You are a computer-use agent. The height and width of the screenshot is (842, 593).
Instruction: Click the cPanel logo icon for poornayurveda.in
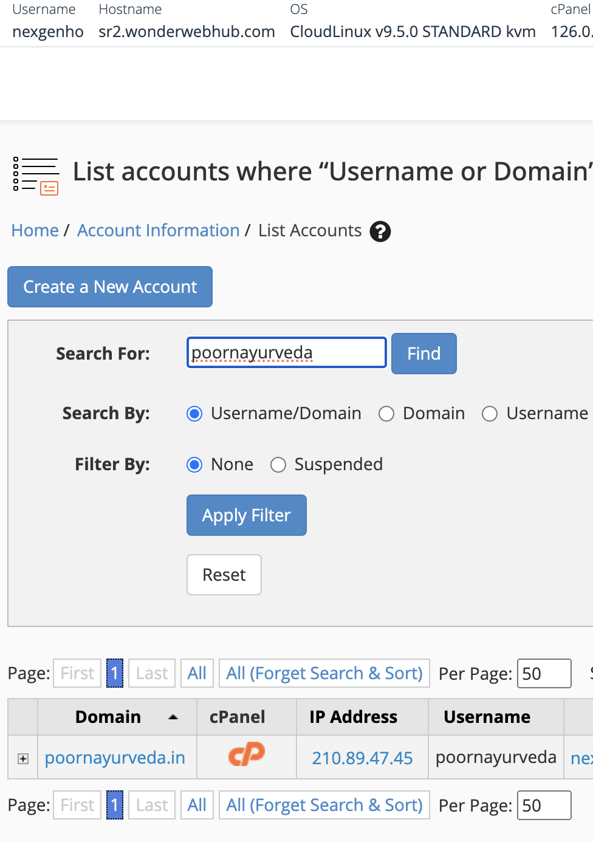(x=247, y=755)
